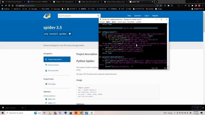
Task: Open the 編集 menu in the terminal window
Action: (108, 22)
